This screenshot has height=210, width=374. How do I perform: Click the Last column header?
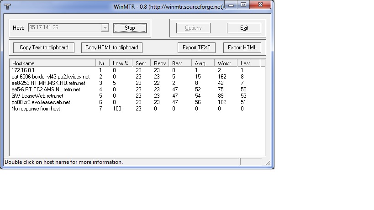pyautogui.click(x=248, y=63)
